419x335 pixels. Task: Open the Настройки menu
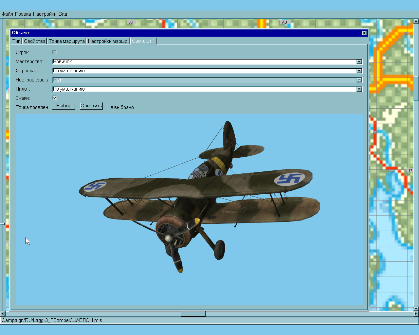click(x=45, y=14)
